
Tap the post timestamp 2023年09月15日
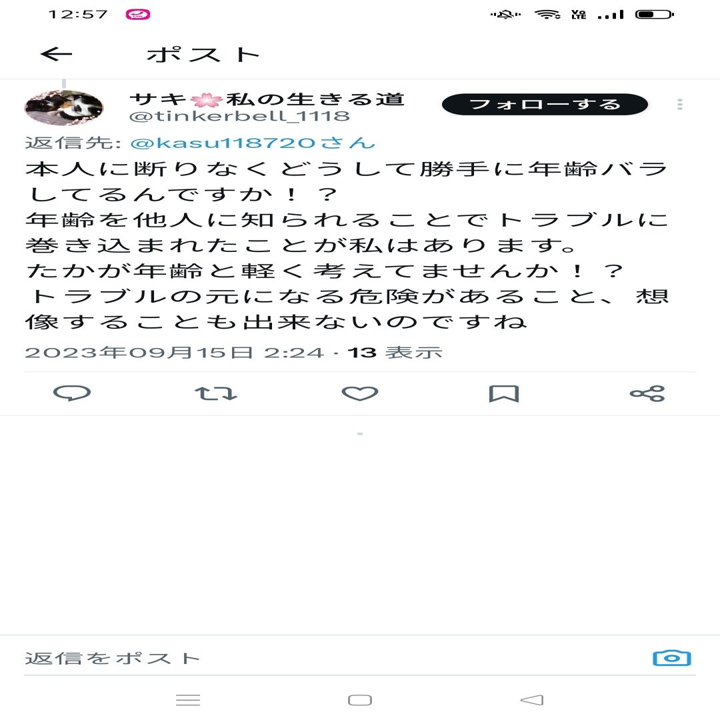tap(139, 352)
